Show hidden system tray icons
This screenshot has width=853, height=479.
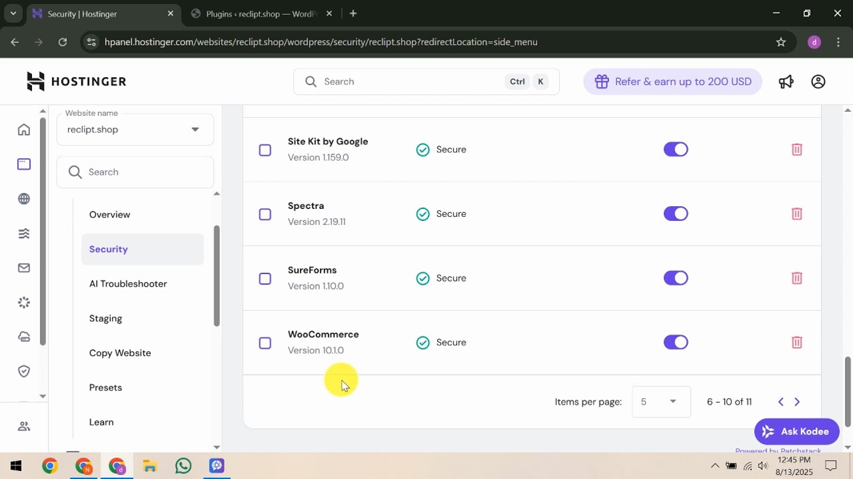pos(715,466)
